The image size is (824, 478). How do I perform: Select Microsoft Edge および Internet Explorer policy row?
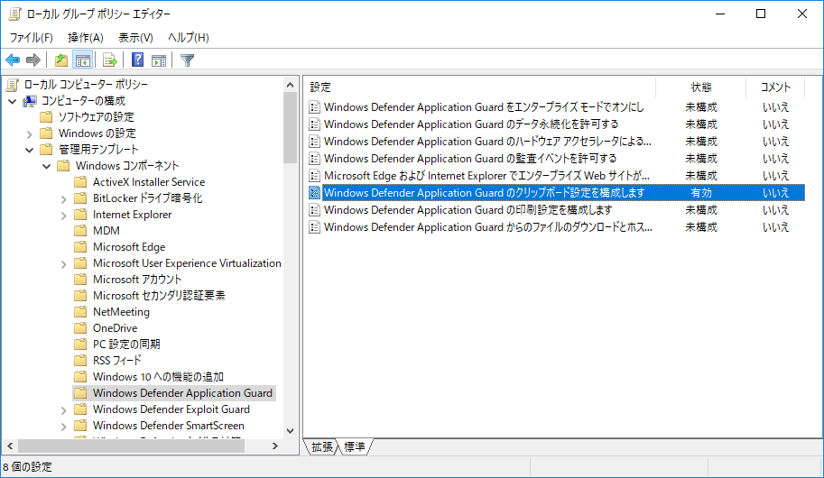pyautogui.click(x=557, y=176)
